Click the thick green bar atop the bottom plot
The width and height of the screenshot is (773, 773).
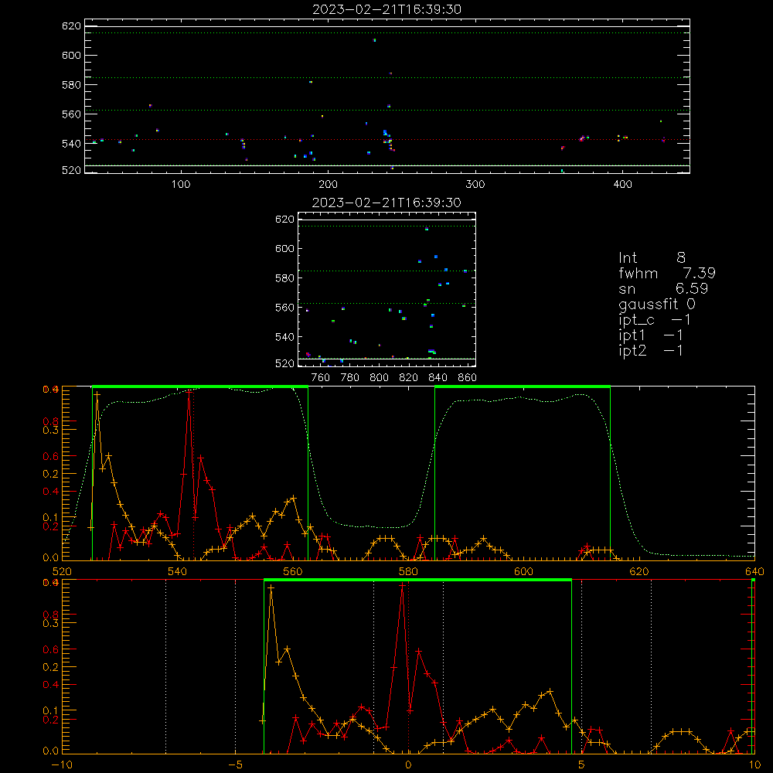coord(417,581)
